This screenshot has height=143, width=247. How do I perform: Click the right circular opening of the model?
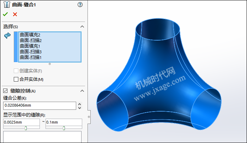pyautogui.click(x=206, y=109)
